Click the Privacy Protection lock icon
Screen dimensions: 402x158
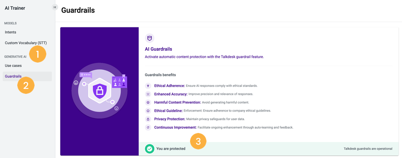pos(148,119)
